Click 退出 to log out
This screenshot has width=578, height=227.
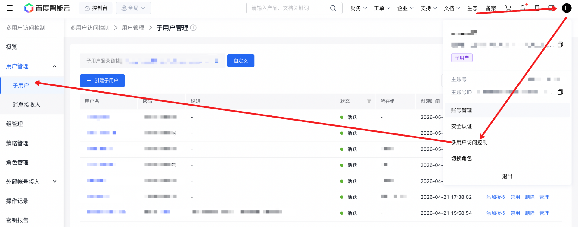pyautogui.click(x=507, y=176)
